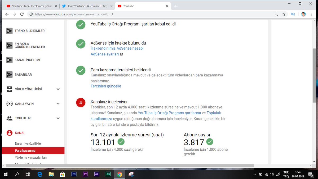Click the EN FAZLA GÖRÜNTÜLENENLER icon
The image size is (318, 179).
click(10, 45)
